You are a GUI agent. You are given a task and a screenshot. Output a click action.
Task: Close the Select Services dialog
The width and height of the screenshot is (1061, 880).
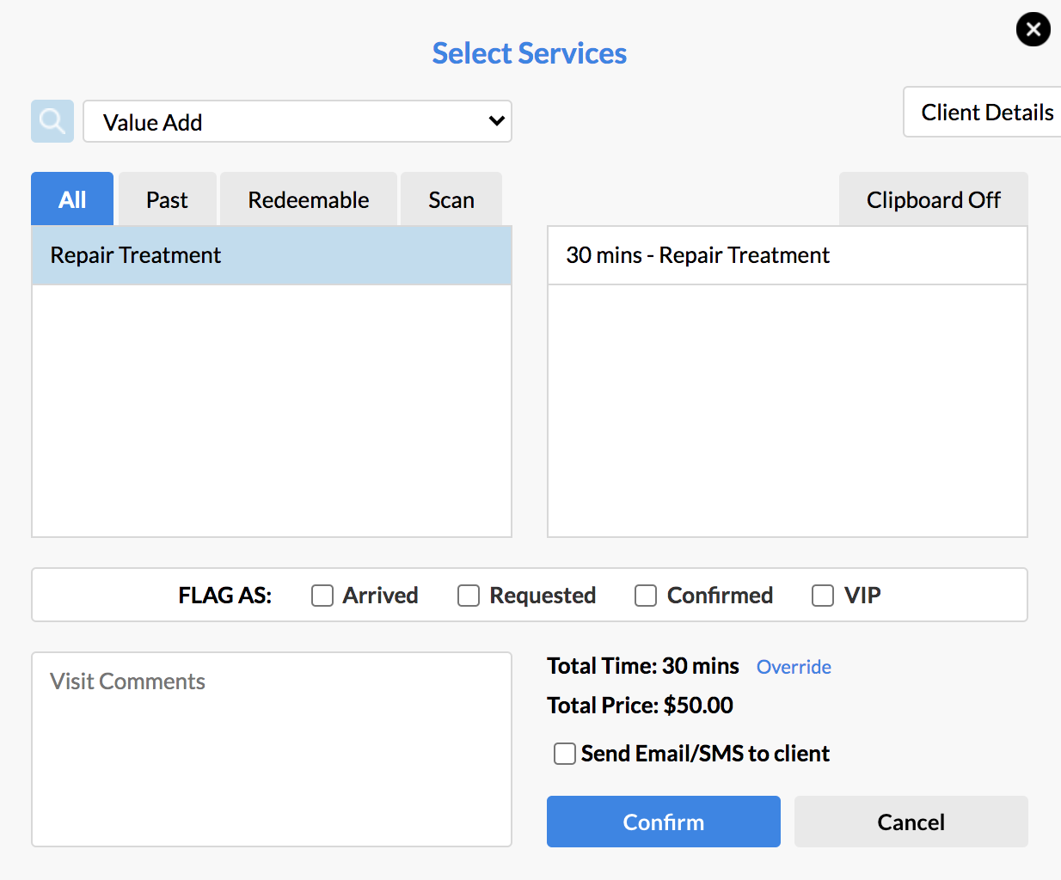tap(1033, 29)
